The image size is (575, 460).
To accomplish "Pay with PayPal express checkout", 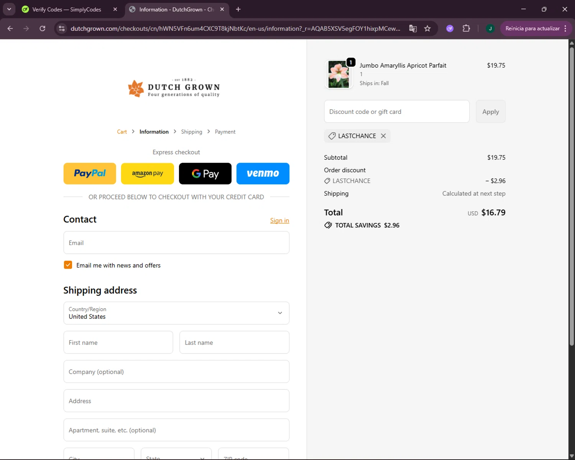I will coord(90,174).
